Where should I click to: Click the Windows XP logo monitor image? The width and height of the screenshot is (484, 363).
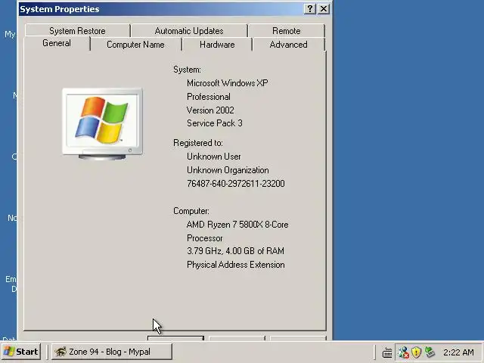pyautogui.click(x=102, y=124)
